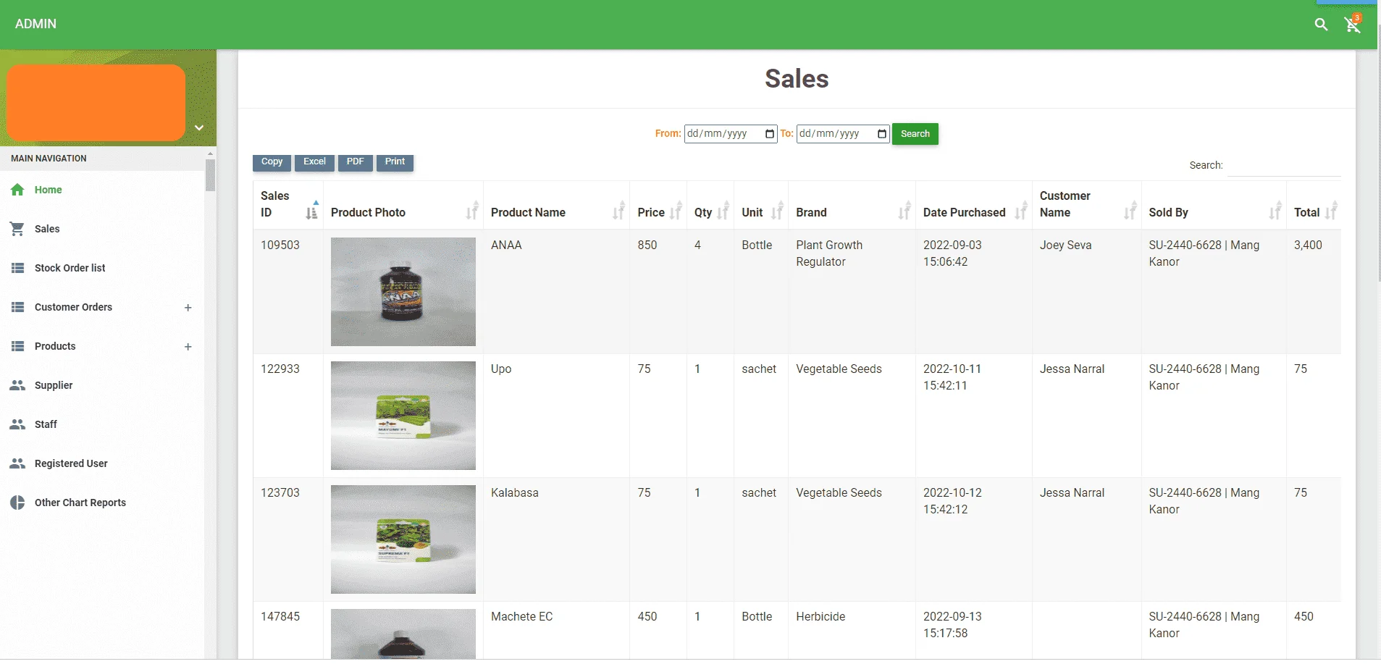The width and height of the screenshot is (1381, 664).
Task: Click ADMIN title in header
Action: tap(35, 24)
